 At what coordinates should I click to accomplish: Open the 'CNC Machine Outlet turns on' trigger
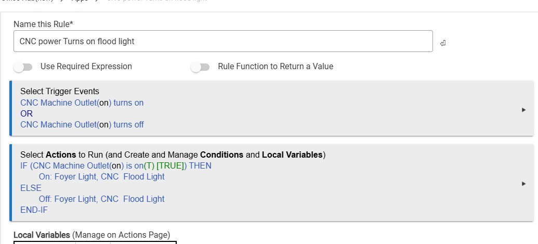(82, 103)
